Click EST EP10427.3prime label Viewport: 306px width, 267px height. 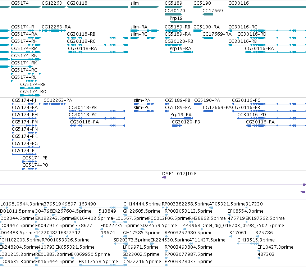pyautogui.click(x=275, y=247)
